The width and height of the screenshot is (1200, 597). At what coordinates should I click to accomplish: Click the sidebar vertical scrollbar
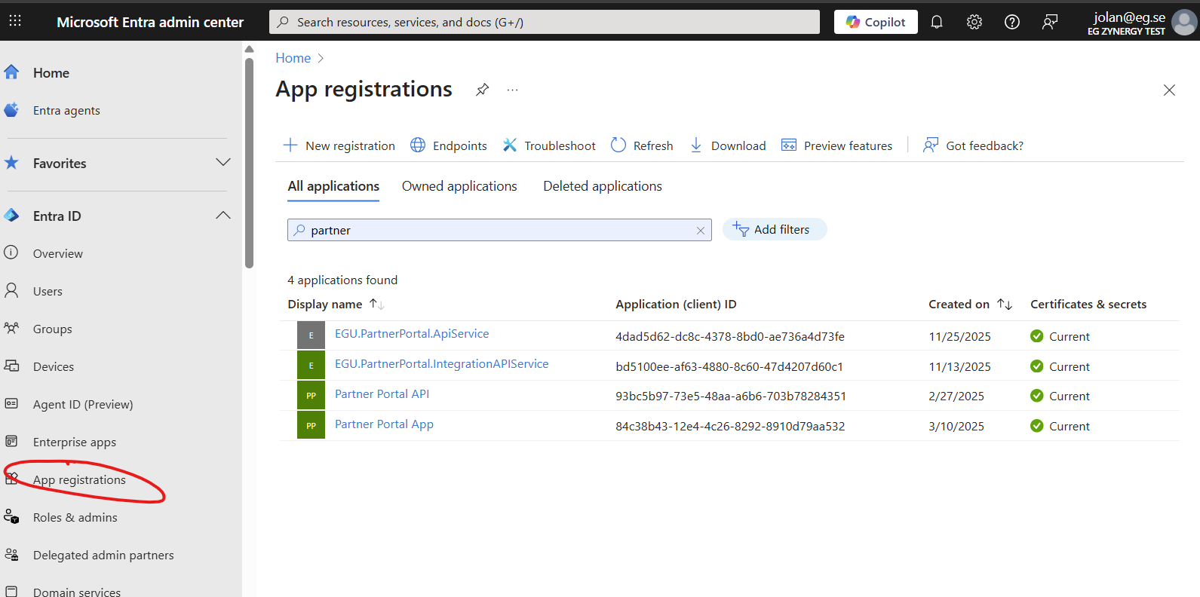(249, 162)
